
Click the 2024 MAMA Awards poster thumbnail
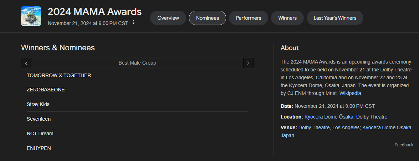click(x=31, y=16)
